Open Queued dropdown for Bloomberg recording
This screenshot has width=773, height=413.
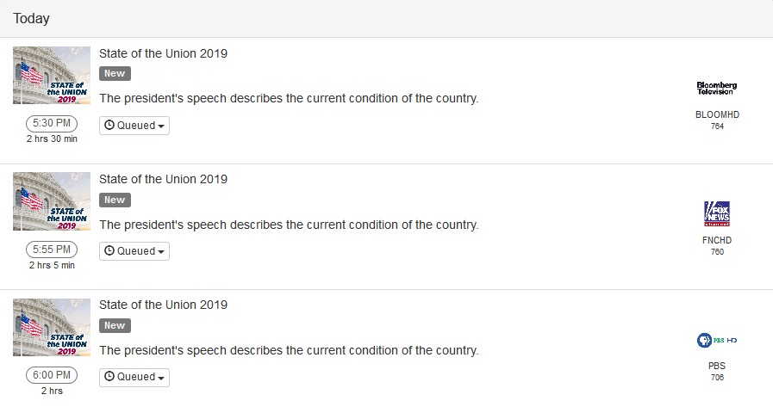click(x=134, y=126)
